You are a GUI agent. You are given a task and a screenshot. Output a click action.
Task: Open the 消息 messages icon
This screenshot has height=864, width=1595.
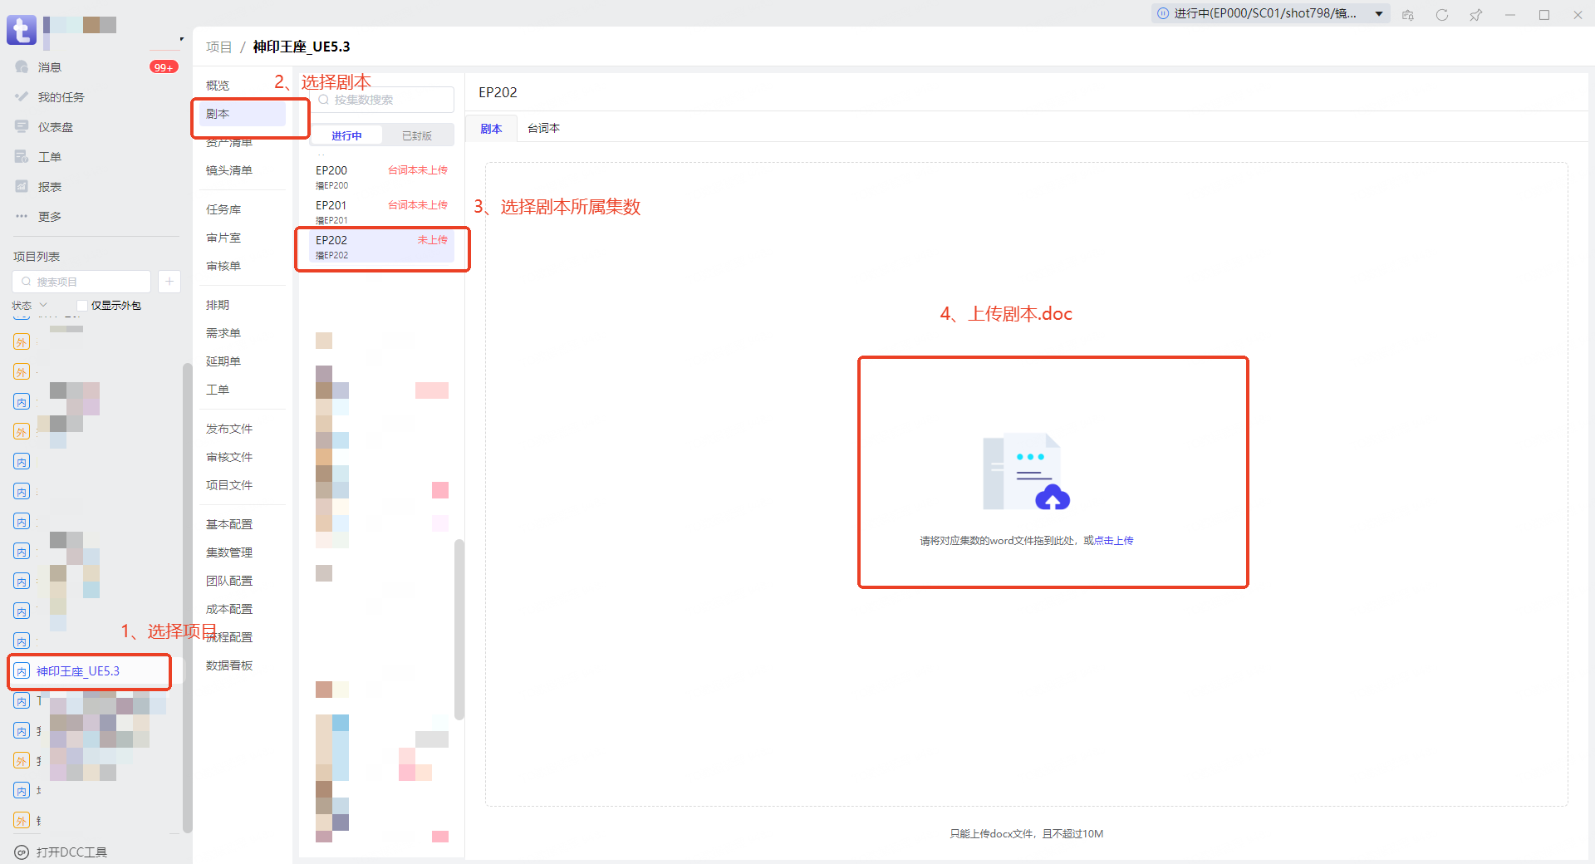coord(22,67)
